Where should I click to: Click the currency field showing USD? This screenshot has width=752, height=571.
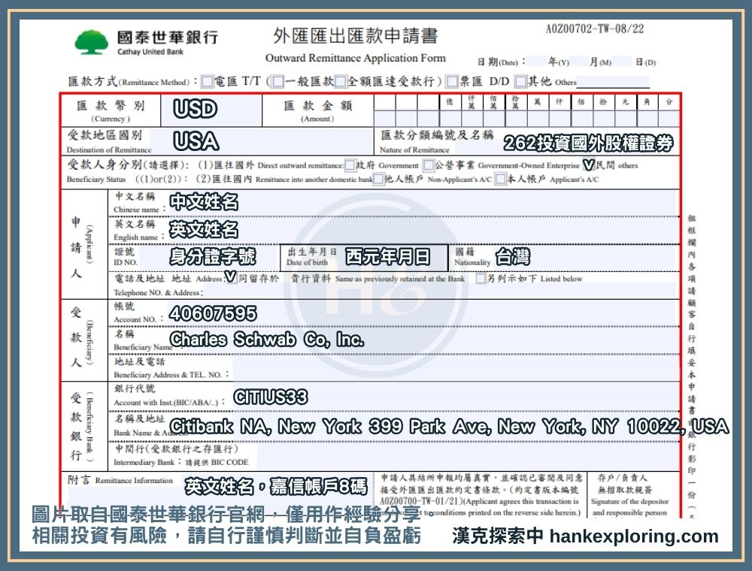211,110
